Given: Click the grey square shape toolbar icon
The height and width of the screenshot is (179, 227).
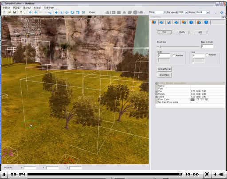Looking at the screenshot, I should point(119,12).
